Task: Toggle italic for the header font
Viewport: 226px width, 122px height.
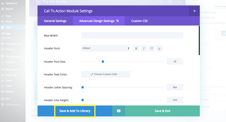Action: (x=144, y=48)
